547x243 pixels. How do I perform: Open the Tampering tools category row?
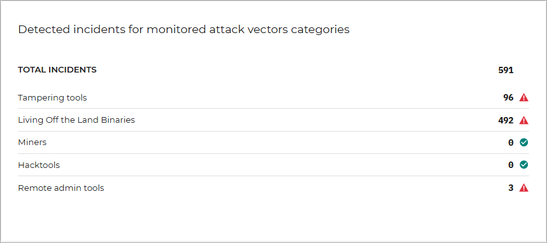pyautogui.click(x=273, y=97)
